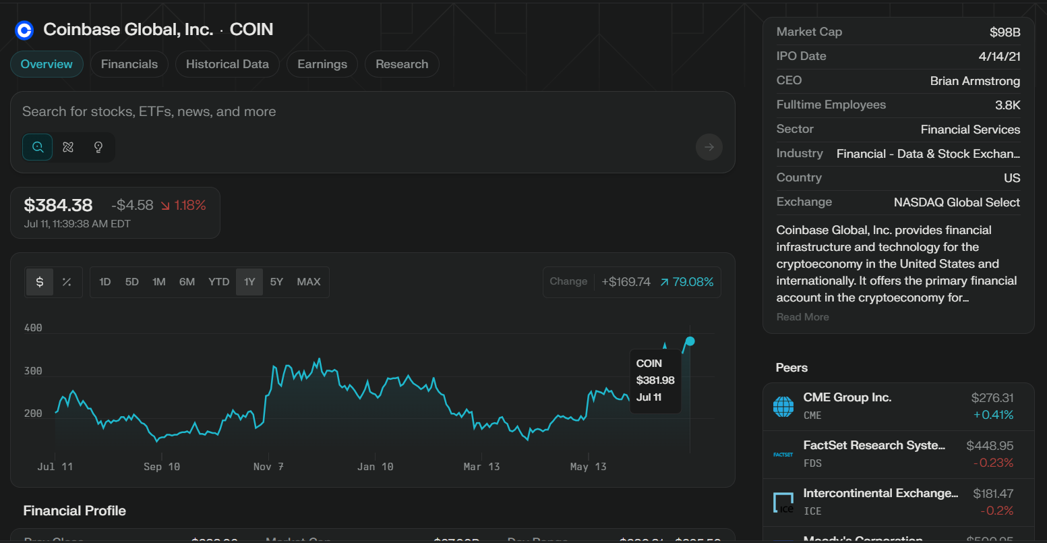Select the 1Y chart range
1047x543 pixels.
click(249, 282)
